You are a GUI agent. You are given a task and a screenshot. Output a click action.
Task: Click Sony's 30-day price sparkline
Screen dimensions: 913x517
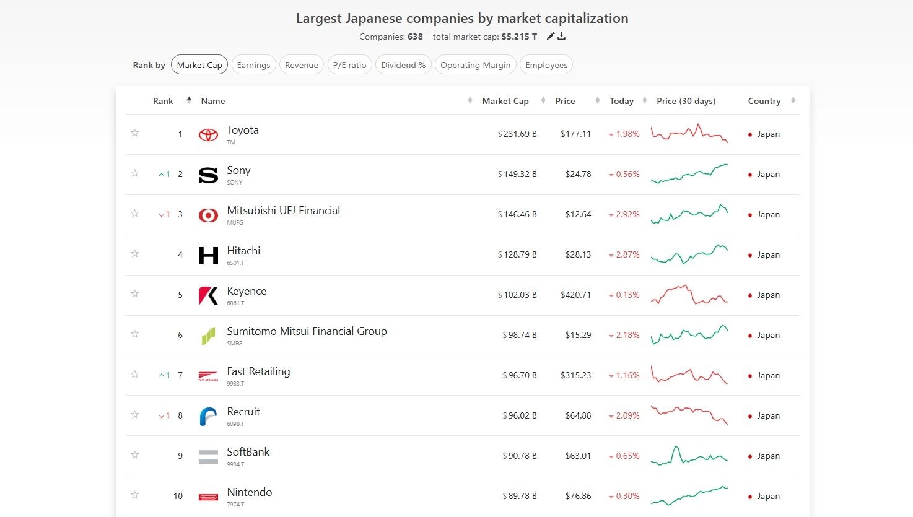(x=689, y=173)
